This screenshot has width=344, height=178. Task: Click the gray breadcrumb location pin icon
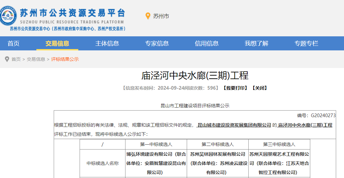tap(7, 59)
